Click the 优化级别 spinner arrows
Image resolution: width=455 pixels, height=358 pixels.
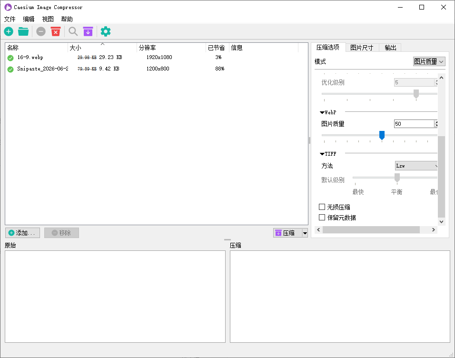pyautogui.click(x=436, y=82)
